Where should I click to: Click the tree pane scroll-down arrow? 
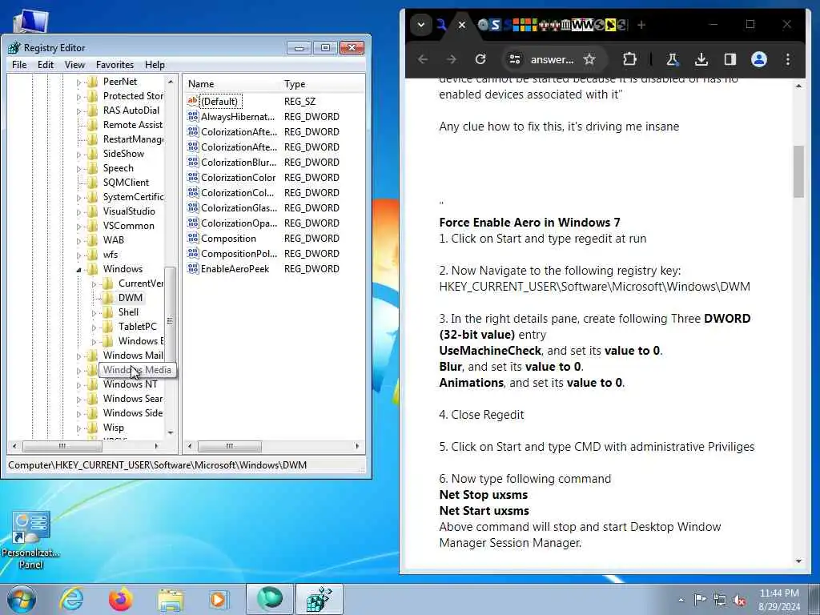pyautogui.click(x=170, y=433)
